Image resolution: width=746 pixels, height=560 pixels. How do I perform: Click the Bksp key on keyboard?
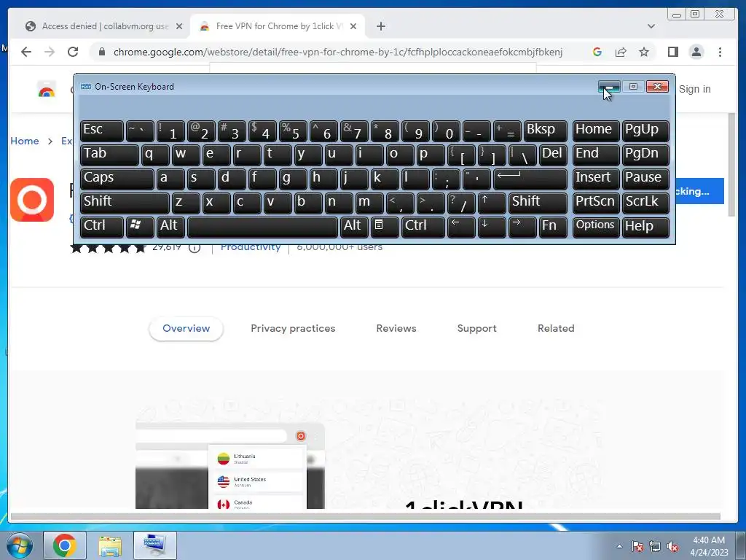point(545,131)
